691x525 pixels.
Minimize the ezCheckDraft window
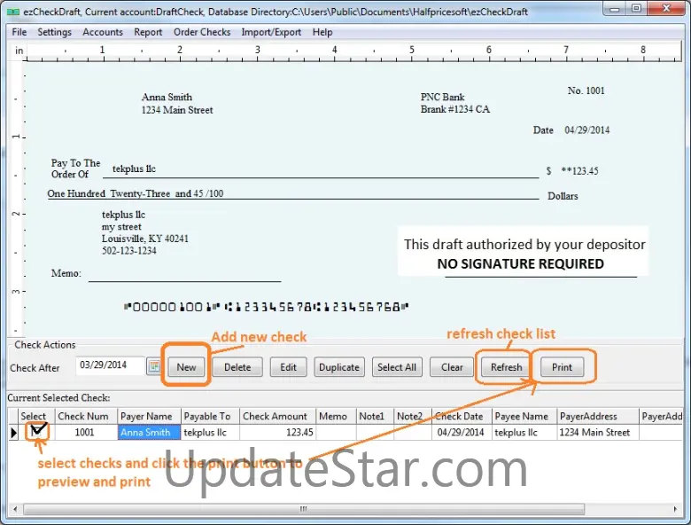tap(615, 8)
